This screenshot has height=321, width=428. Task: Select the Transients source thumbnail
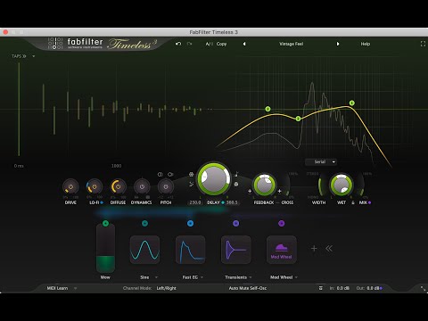[236, 250]
